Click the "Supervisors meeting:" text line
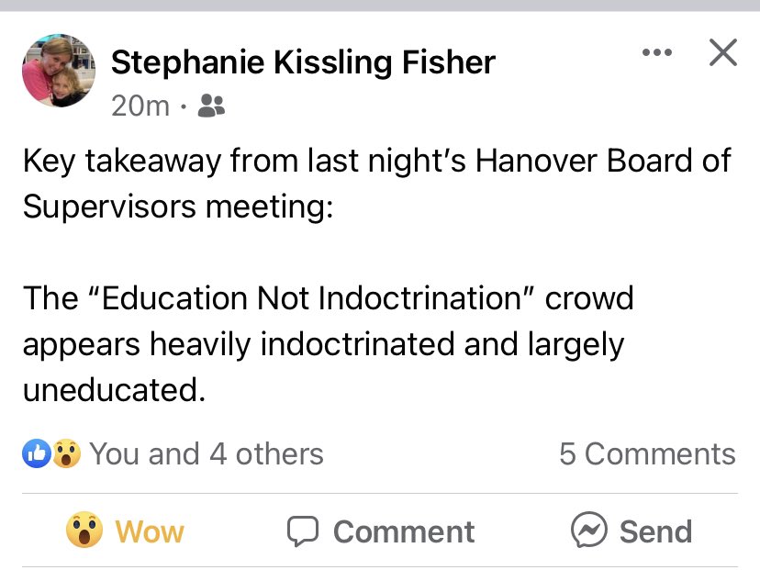 pos(176,206)
